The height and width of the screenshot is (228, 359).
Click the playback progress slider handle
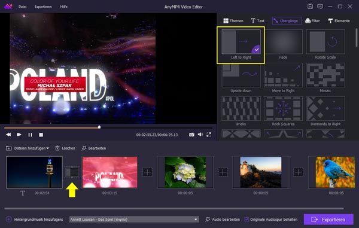coord(99,127)
